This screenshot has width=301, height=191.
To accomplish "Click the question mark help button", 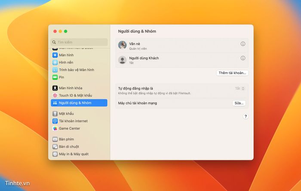I will 246,116.
